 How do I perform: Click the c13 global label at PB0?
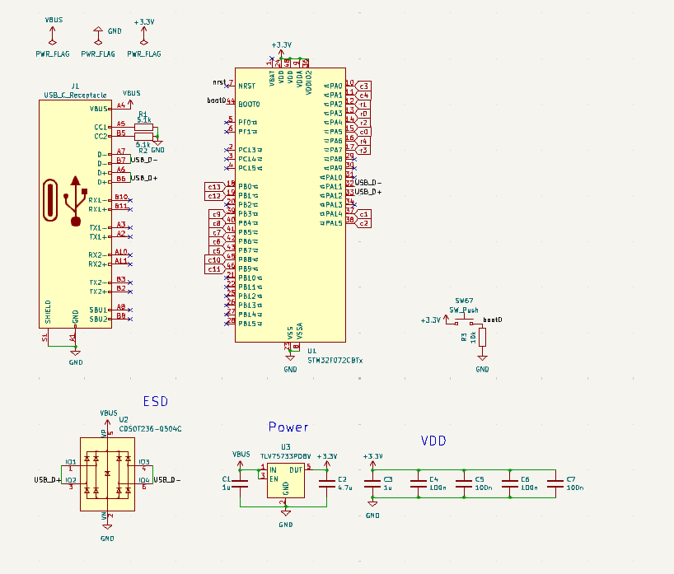(x=213, y=187)
